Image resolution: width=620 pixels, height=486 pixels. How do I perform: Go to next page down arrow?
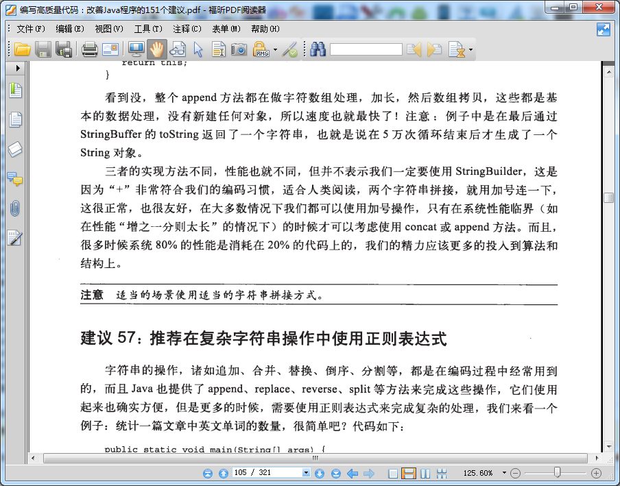click(320, 473)
